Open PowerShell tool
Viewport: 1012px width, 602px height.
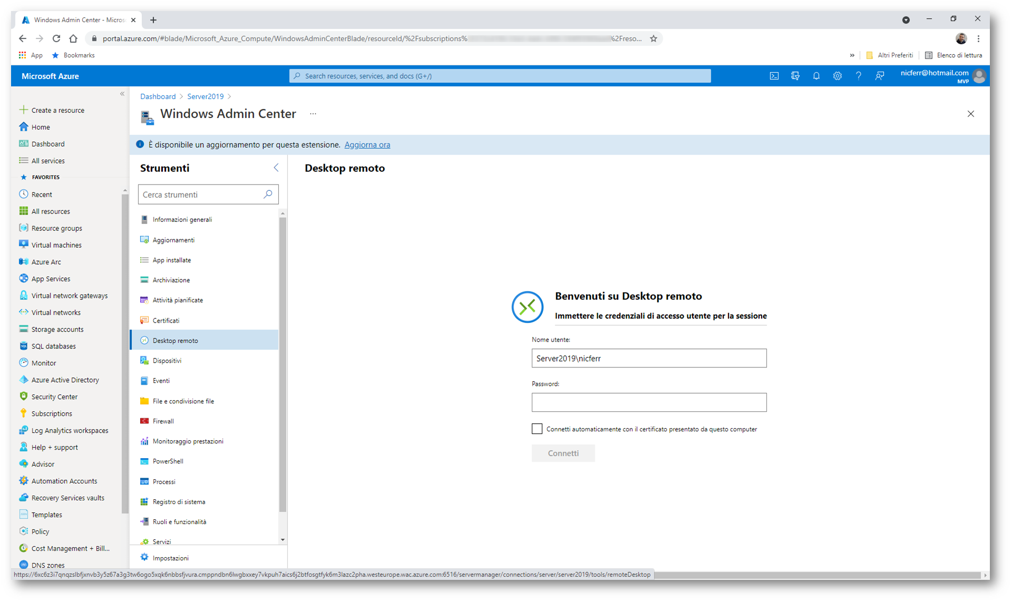point(205,461)
